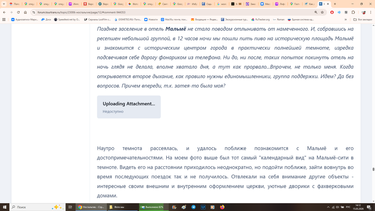
Task: Switch to the 'Лофт' browser tab
Action: [280, 4]
